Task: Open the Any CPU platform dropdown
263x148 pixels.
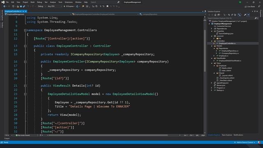Action: tap(55, 7)
